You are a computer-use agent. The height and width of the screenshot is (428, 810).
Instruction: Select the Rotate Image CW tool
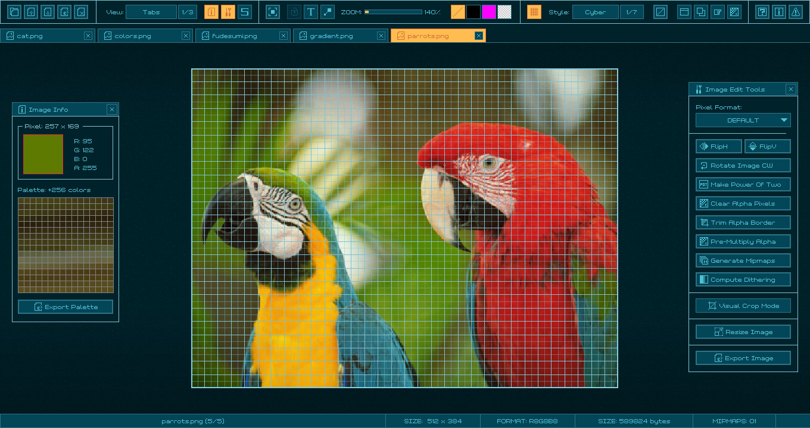[x=743, y=165]
